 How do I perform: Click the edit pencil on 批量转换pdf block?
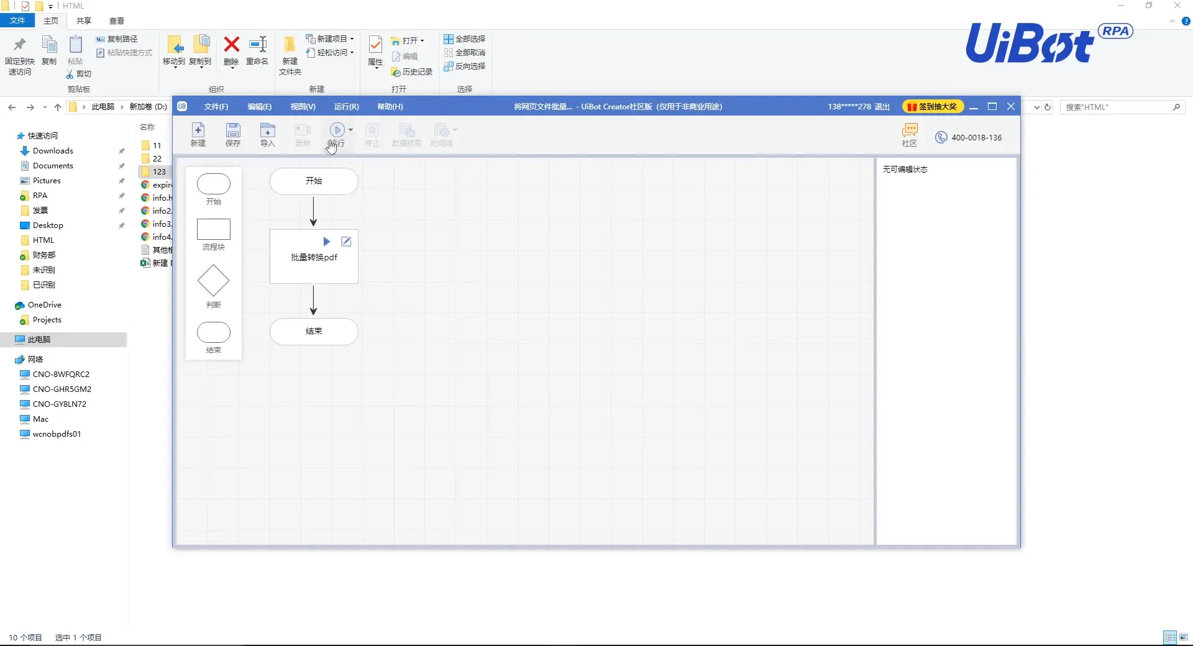(347, 242)
